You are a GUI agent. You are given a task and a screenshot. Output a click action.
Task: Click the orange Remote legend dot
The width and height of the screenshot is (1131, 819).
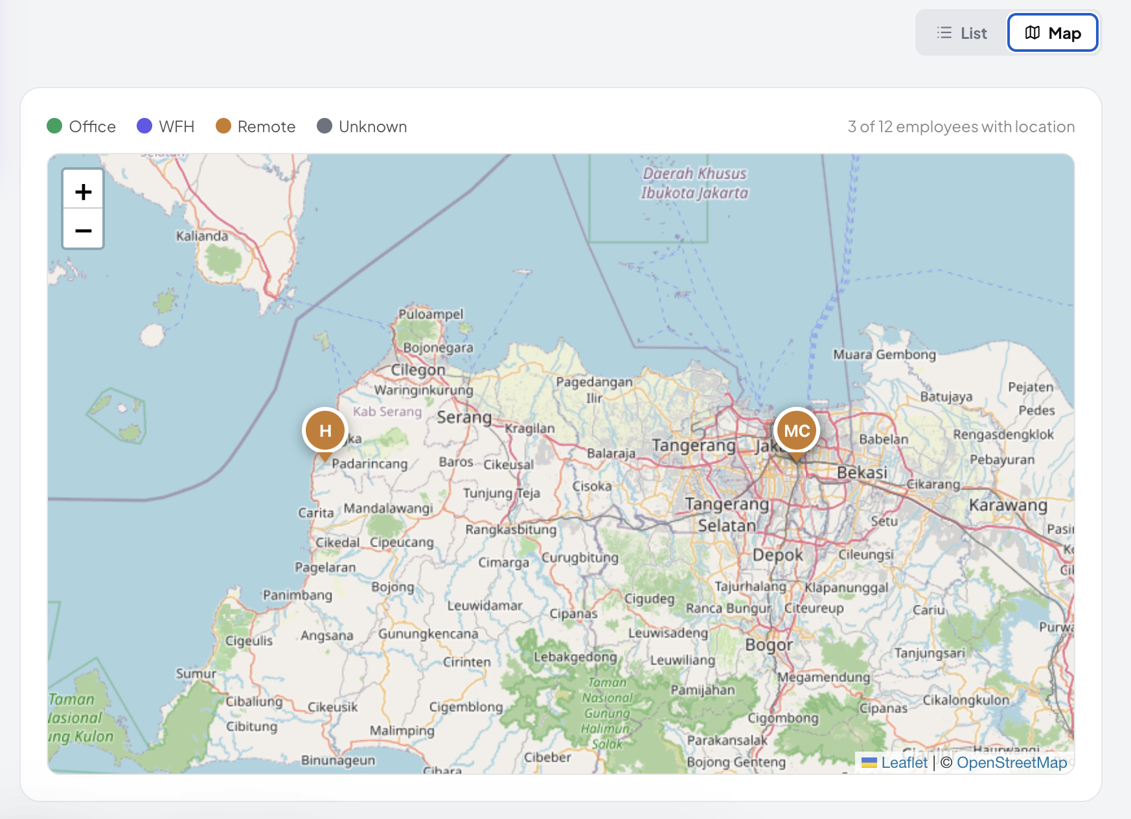pyautogui.click(x=223, y=126)
